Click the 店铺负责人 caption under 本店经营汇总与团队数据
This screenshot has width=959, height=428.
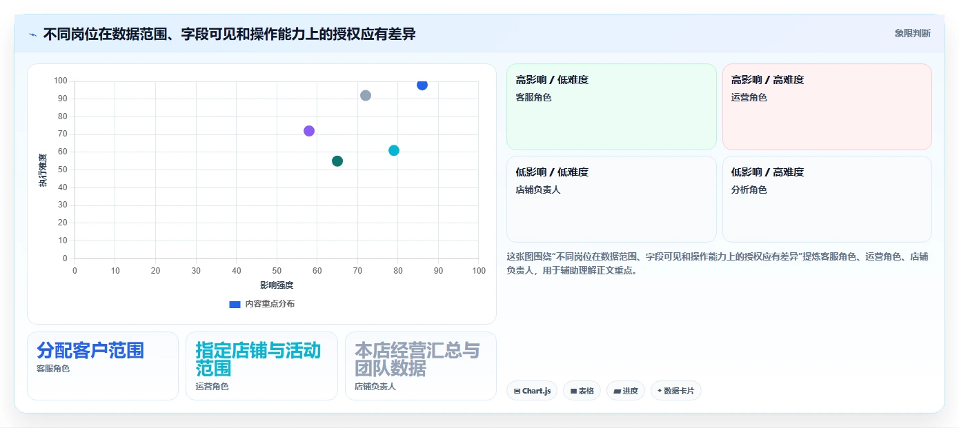click(x=375, y=387)
